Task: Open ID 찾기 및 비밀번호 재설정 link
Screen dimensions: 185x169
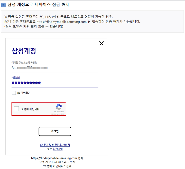Action: pyautogui.click(x=55, y=145)
